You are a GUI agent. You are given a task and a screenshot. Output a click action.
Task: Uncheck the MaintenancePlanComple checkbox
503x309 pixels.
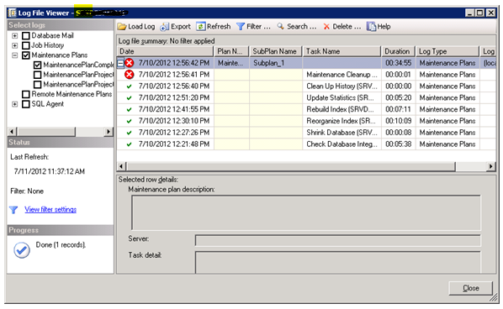click(x=38, y=65)
